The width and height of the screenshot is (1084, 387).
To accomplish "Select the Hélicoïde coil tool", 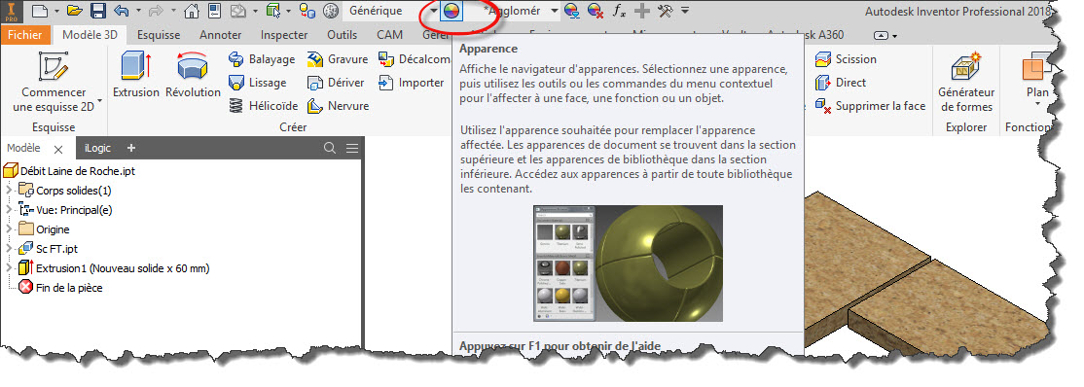I will [x=263, y=106].
